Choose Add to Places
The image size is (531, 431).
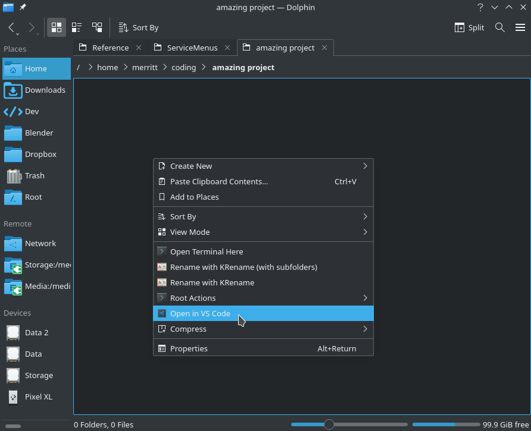click(263, 197)
